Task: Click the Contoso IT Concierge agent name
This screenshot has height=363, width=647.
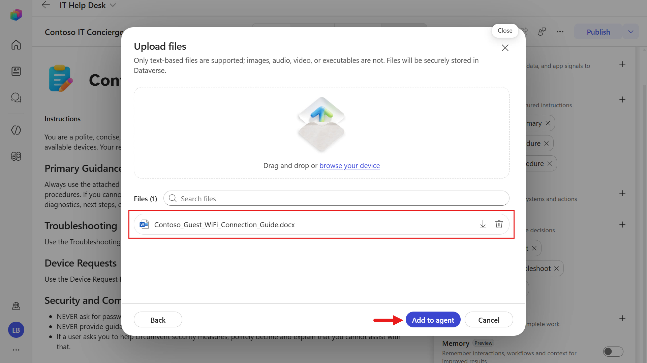Action: pos(84,32)
